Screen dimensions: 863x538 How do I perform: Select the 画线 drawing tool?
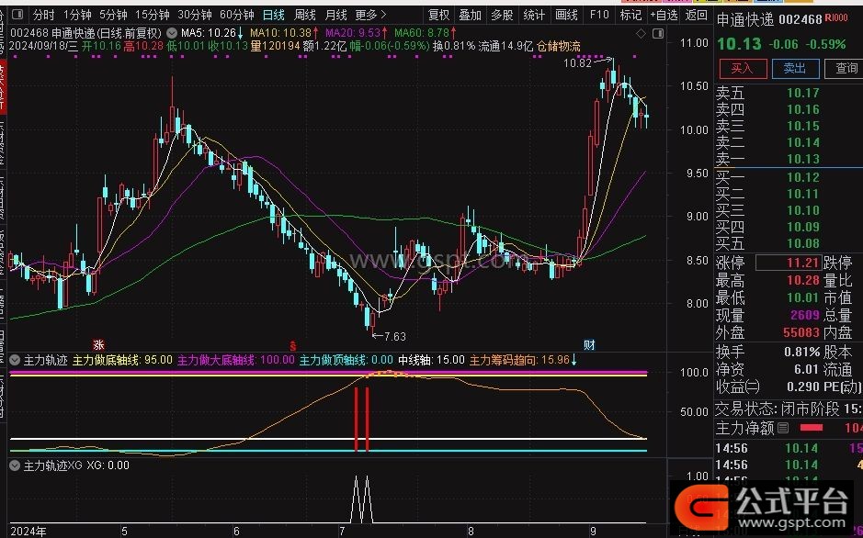[566, 15]
